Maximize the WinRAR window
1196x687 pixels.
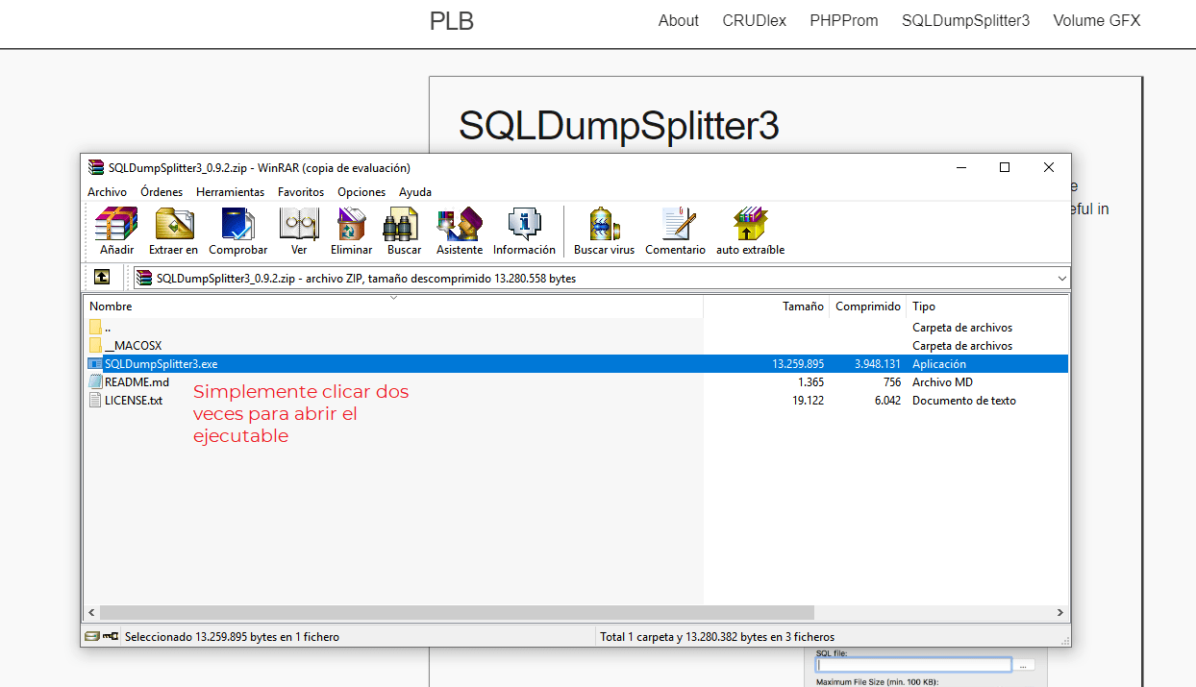point(1005,167)
